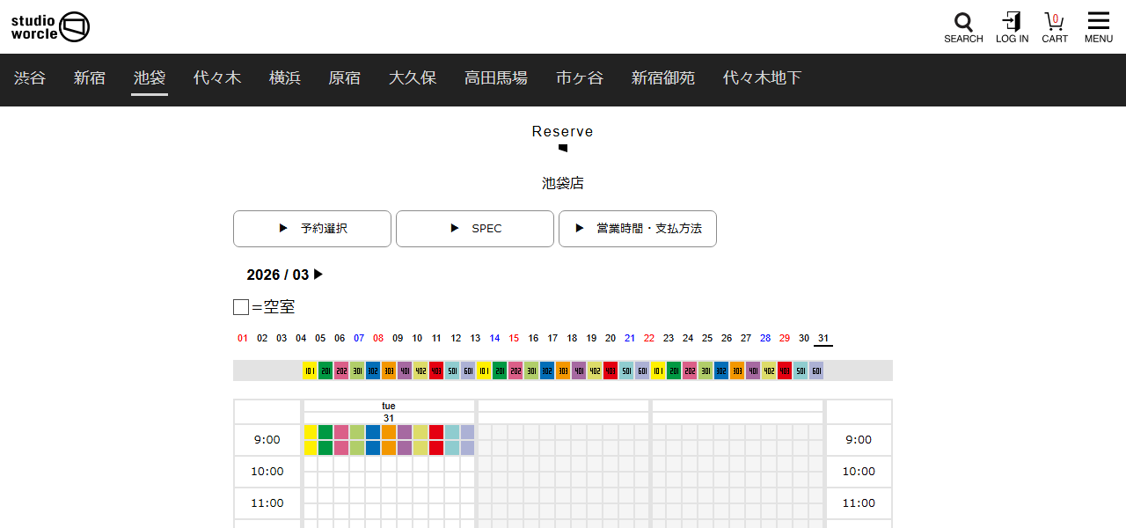Select room 101 in the yellow room header
The width and height of the screenshot is (1126, 528).
point(309,370)
